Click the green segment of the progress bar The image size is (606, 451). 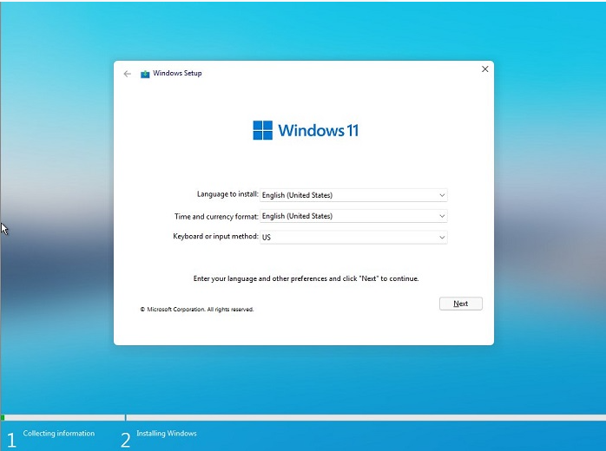[x=3, y=418]
